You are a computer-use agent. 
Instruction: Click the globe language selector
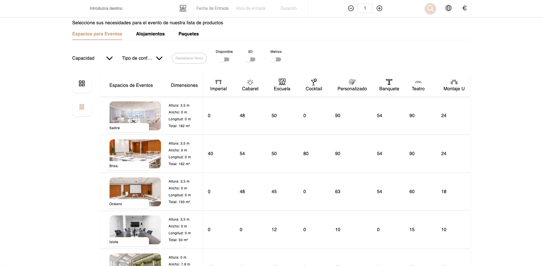pyautogui.click(x=448, y=8)
